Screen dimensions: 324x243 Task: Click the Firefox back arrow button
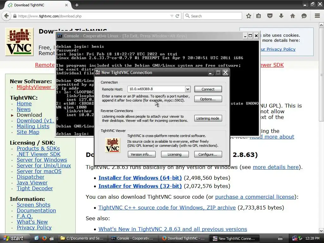pos(6,16)
